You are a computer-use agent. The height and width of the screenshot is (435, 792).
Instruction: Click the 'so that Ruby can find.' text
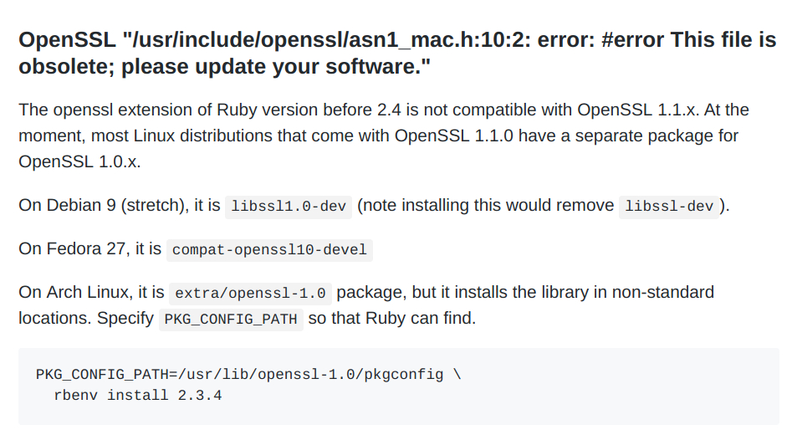(392, 318)
